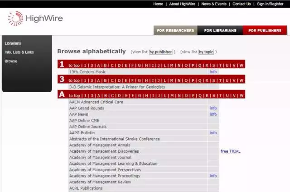Jump to letter D in section A bar
Viewport: 290px width, 192px height.
click(x=119, y=96)
